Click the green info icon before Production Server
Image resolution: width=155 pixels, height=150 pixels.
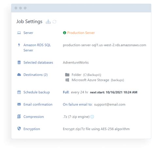point(64,33)
